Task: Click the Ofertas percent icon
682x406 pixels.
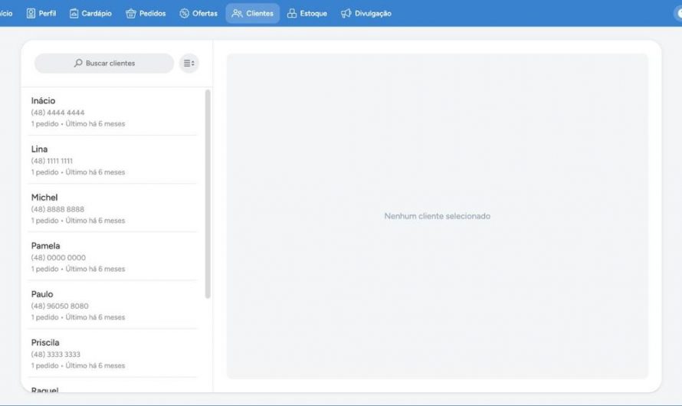Action: tap(185, 14)
